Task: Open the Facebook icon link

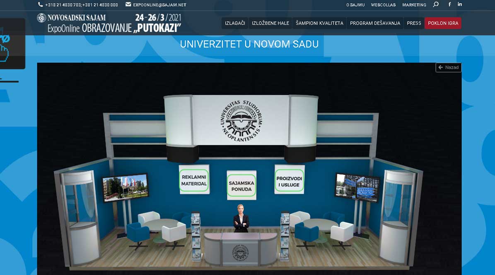Action: 449,5
